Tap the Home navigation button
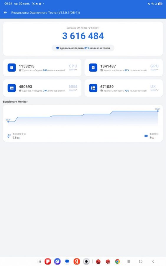166x266 pixels. [x=141, y=262]
